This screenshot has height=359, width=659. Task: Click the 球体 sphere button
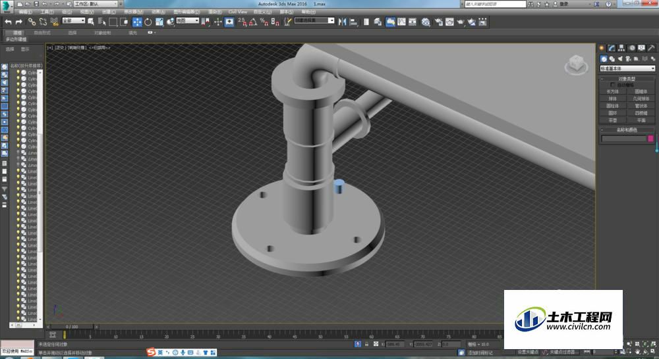tap(613, 99)
